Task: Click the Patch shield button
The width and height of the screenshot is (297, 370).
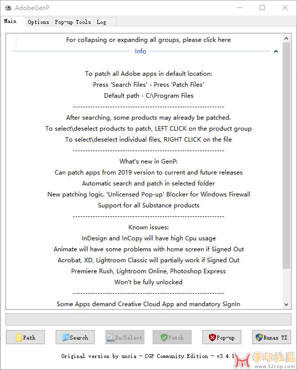Action: [x=172, y=337]
